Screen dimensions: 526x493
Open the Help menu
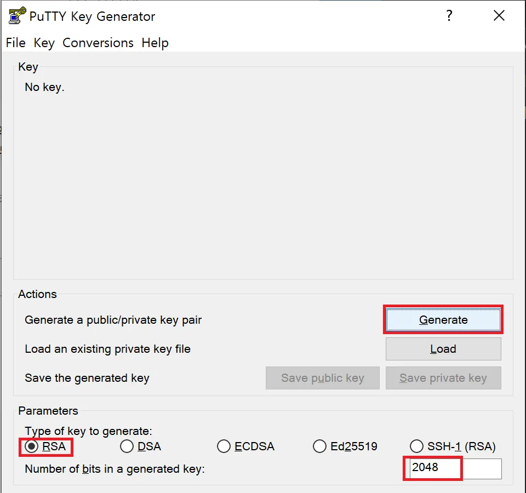(x=155, y=43)
